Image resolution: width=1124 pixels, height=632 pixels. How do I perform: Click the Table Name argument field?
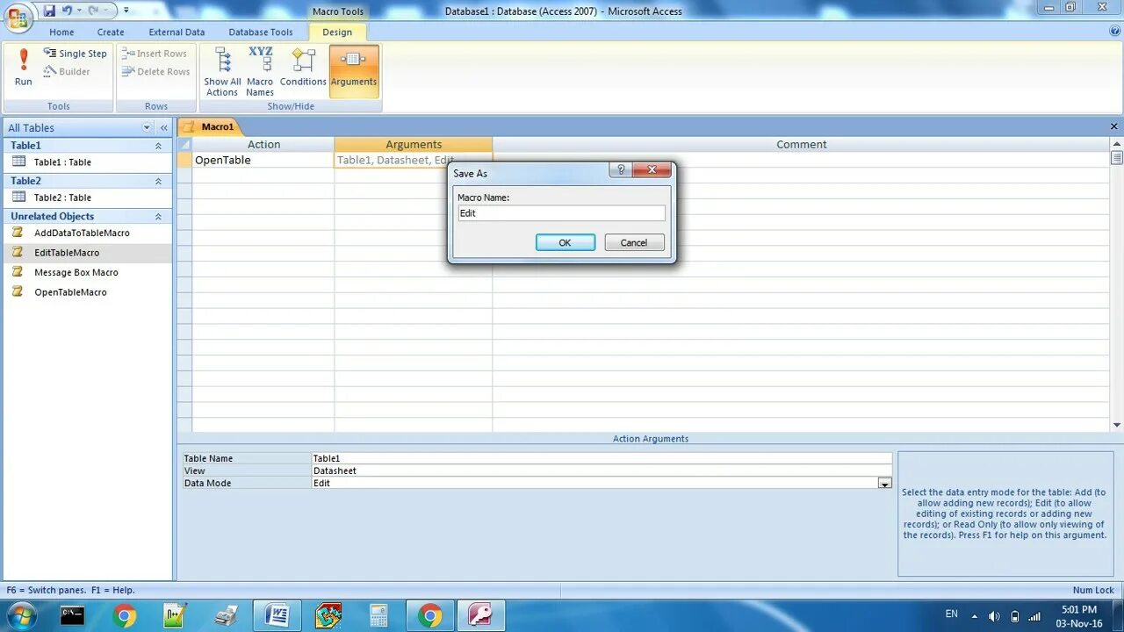point(602,458)
